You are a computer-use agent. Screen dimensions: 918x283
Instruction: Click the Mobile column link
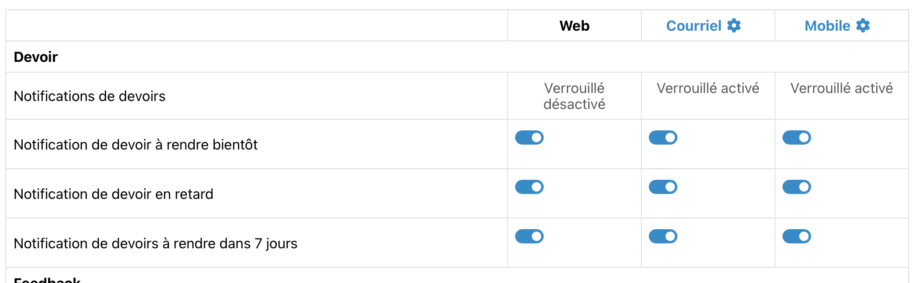[x=827, y=26]
